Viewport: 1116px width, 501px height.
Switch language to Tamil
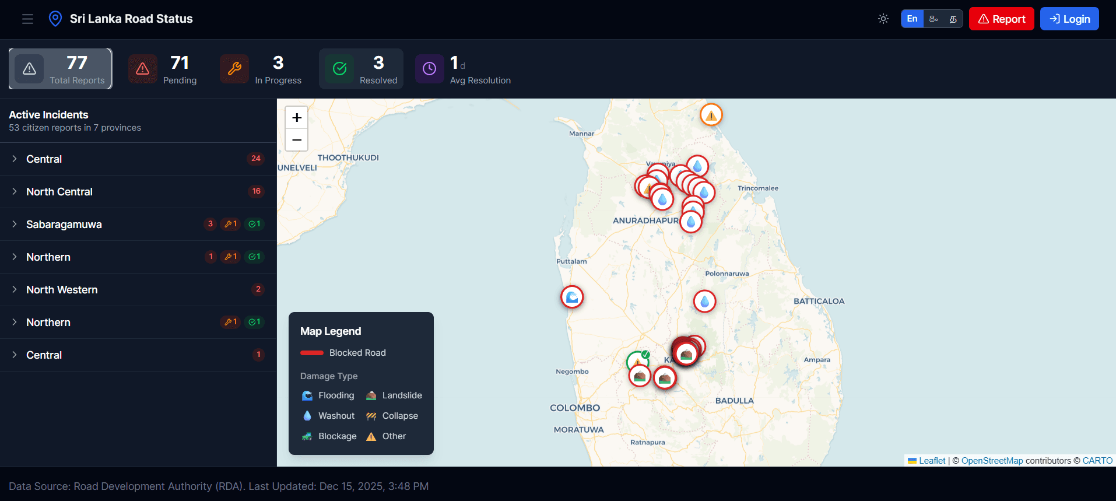click(953, 19)
